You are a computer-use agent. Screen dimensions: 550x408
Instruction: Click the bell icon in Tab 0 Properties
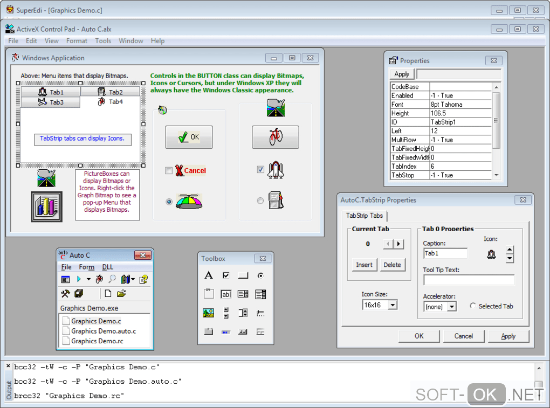pyautogui.click(x=491, y=254)
